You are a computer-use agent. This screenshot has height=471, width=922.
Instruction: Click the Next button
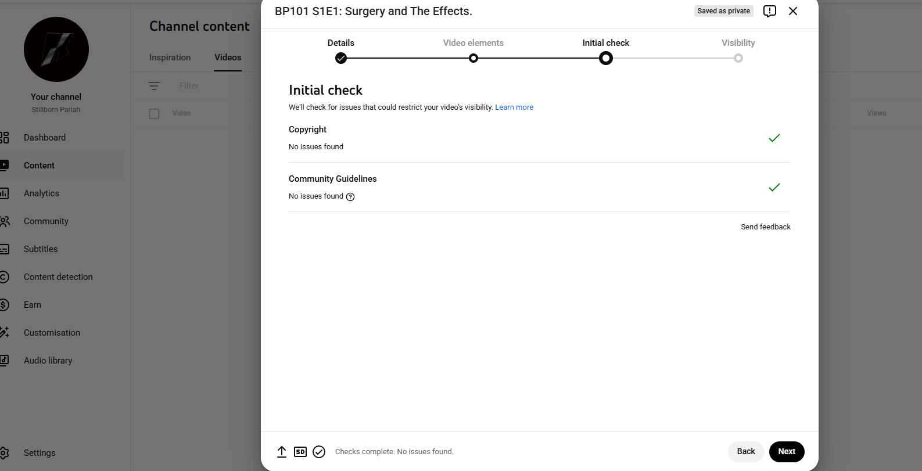786,451
